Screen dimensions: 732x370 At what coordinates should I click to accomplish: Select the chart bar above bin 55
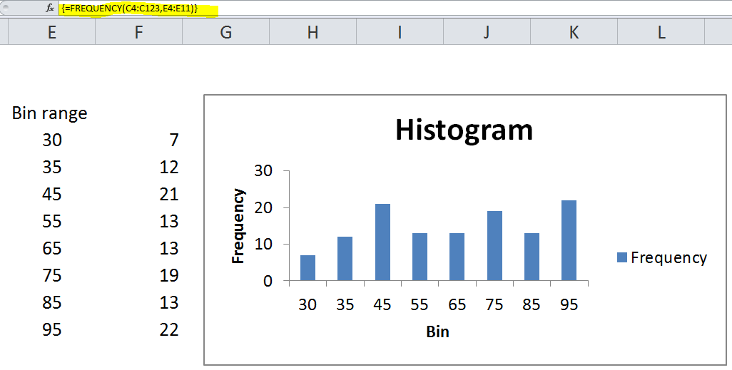click(420, 257)
